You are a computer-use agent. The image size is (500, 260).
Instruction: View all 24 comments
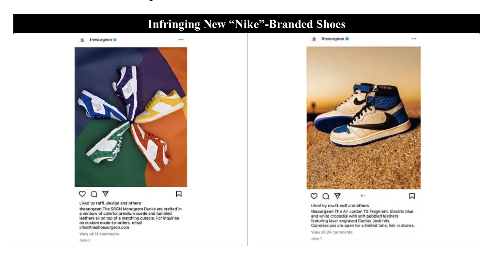pyautogui.click(x=332, y=232)
